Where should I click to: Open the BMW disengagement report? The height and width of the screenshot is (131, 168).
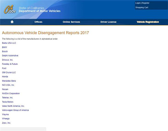4,47
